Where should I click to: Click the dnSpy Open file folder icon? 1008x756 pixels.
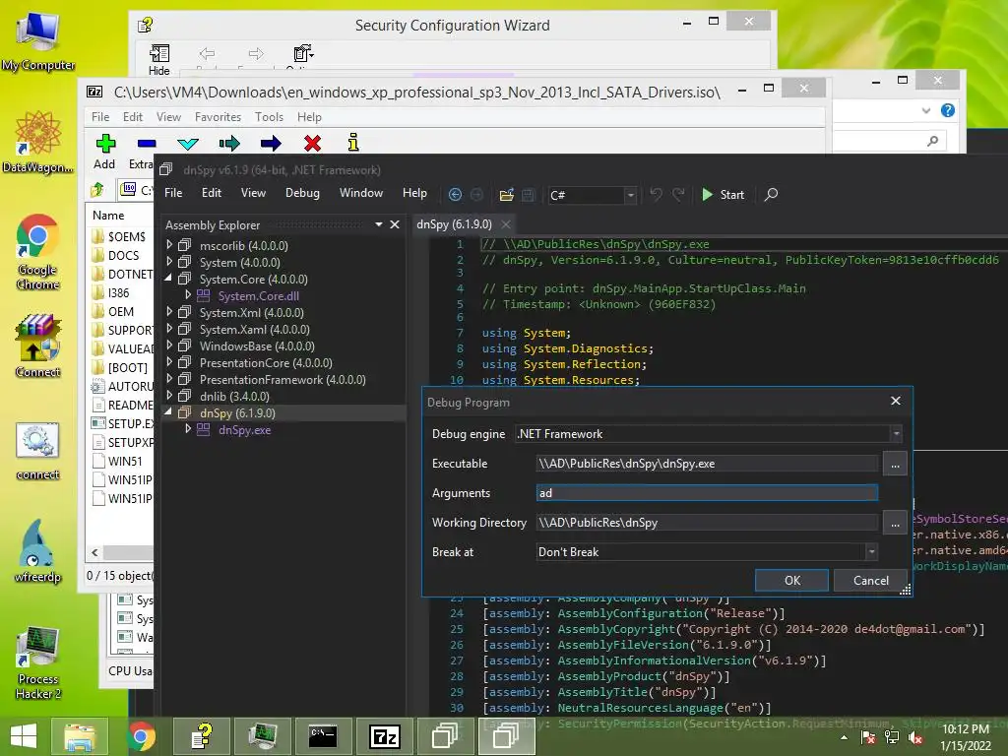507,195
